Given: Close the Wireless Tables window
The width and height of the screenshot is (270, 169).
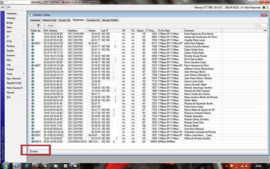Looking at the screenshot, I should 264,15.
